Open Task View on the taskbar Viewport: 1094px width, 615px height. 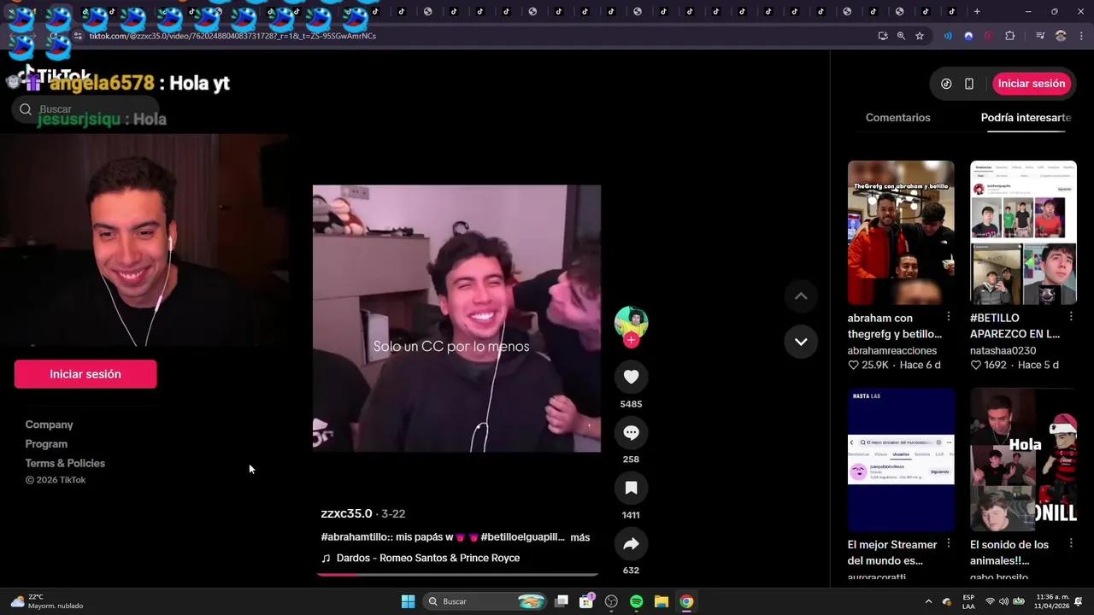tap(562, 601)
